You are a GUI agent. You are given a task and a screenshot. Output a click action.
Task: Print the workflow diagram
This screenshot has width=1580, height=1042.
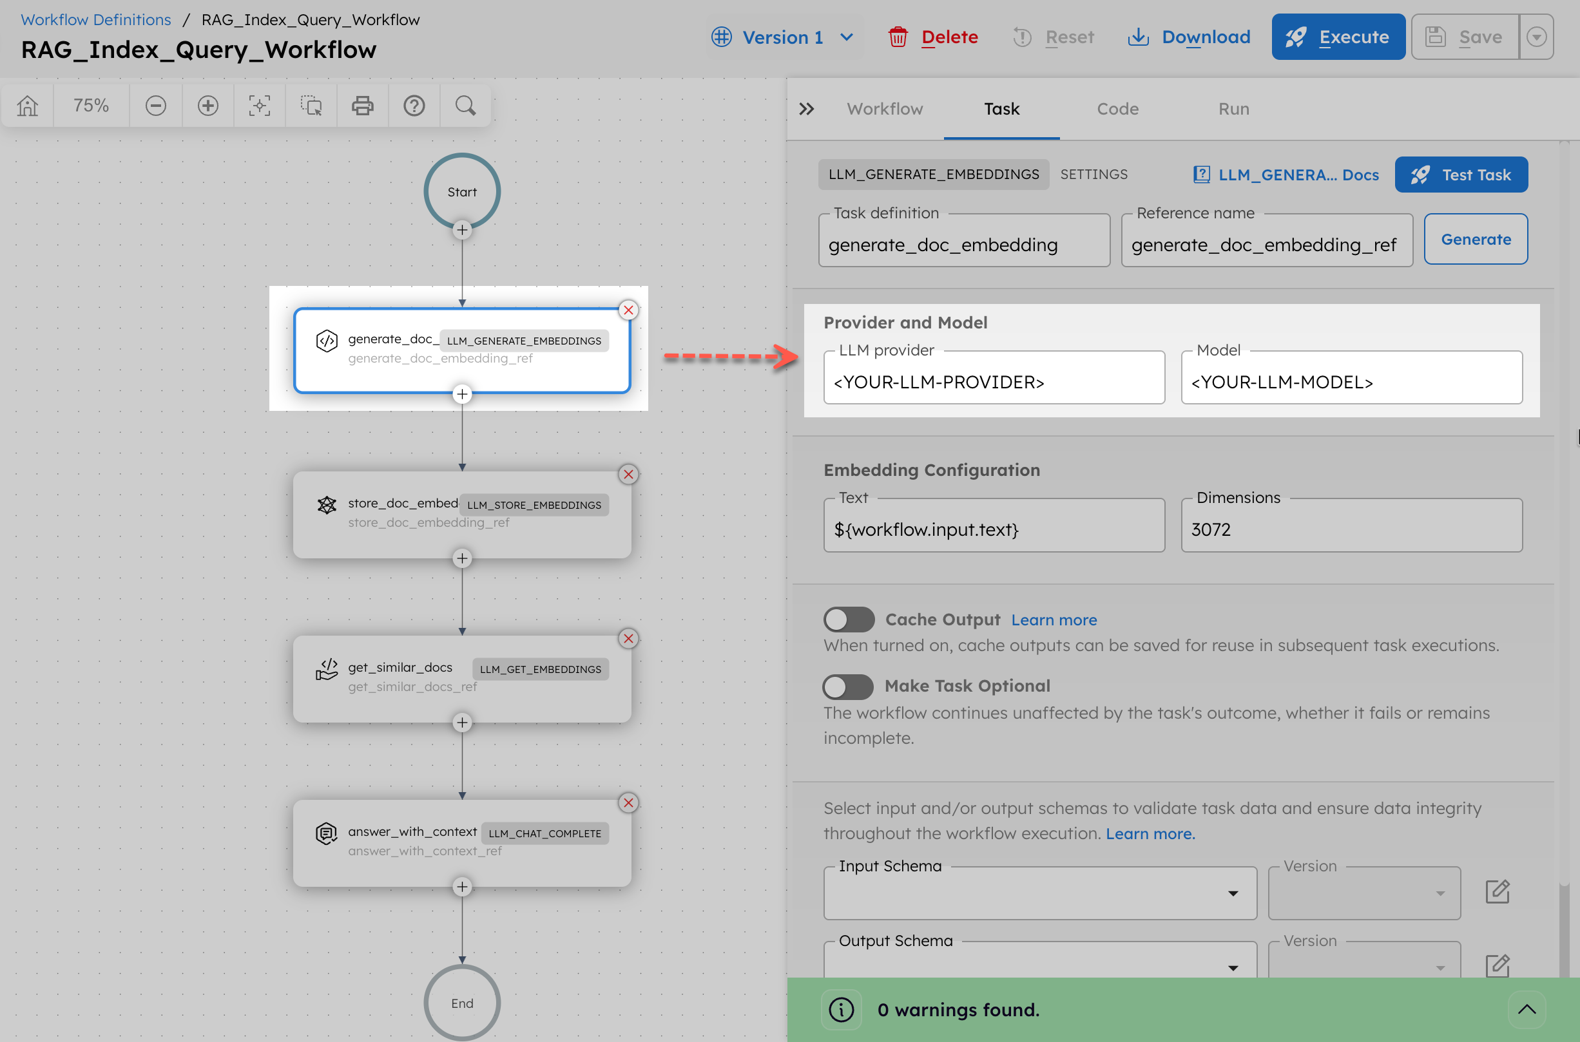362,105
